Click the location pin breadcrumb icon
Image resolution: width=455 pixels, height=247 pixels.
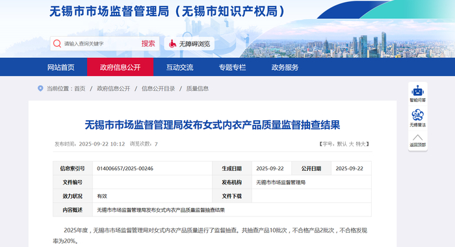tap(40, 88)
